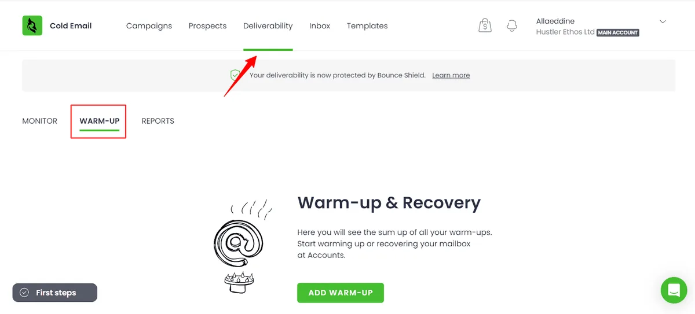Click the Bounce Shield green shield icon
Viewport: 695px width, 314px height.
coord(235,75)
